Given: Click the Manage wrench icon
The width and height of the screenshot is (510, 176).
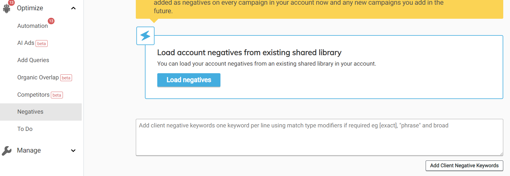Looking at the screenshot, I should point(6,151).
